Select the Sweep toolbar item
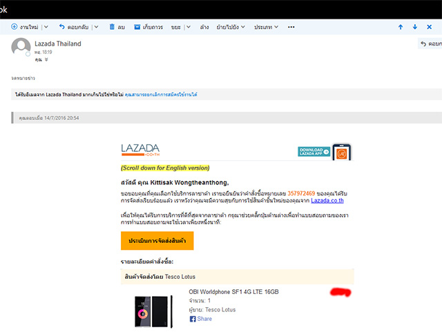Viewport: 442px width, 332px height. 204,27
